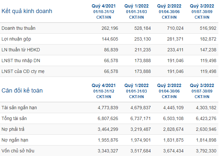This screenshot has width=221, height=156.
Task: Select the LNST thu nhập DN row label
Action: coord(21,61)
